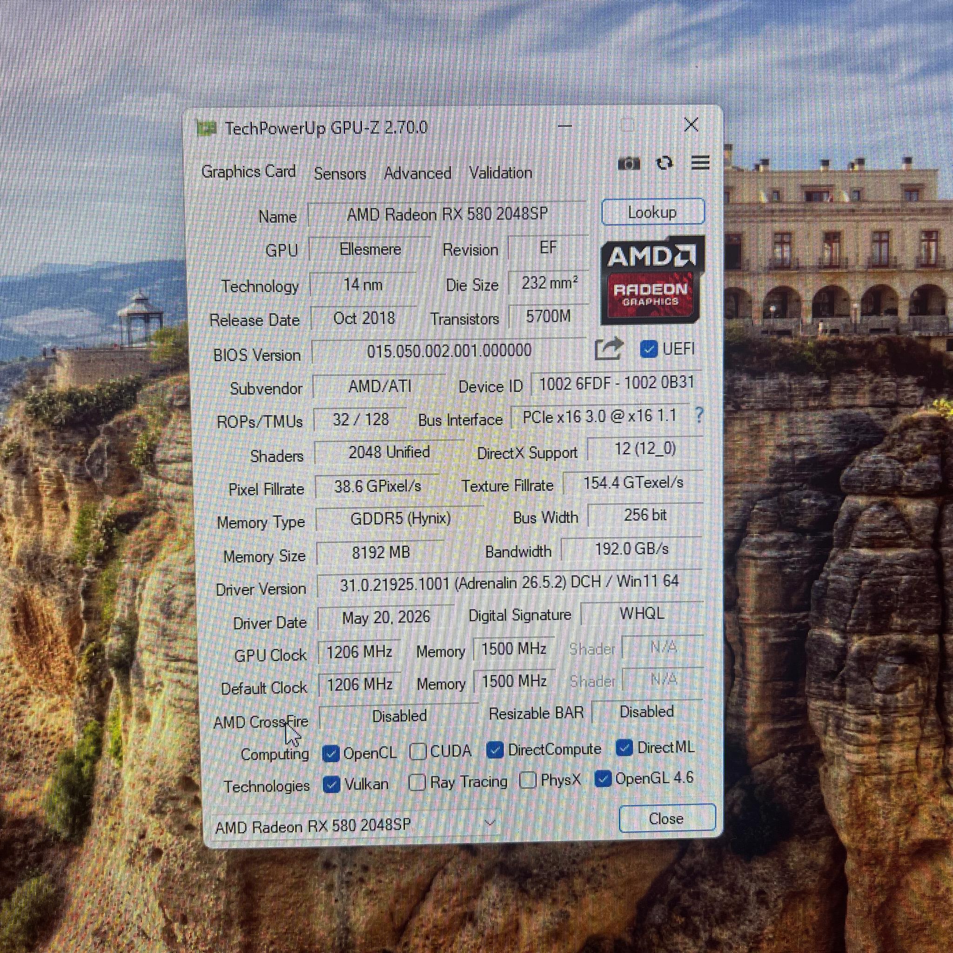Click the DirectX Support value 12 (12_0)
953x953 pixels.
click(645, 449)
